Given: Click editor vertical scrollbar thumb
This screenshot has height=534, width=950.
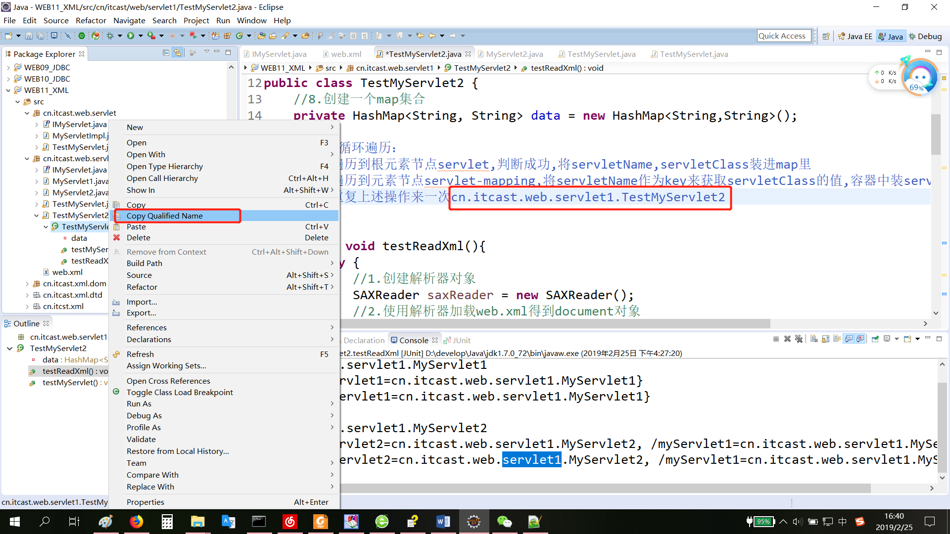Looking at the screenshot, I should [936, 134].
